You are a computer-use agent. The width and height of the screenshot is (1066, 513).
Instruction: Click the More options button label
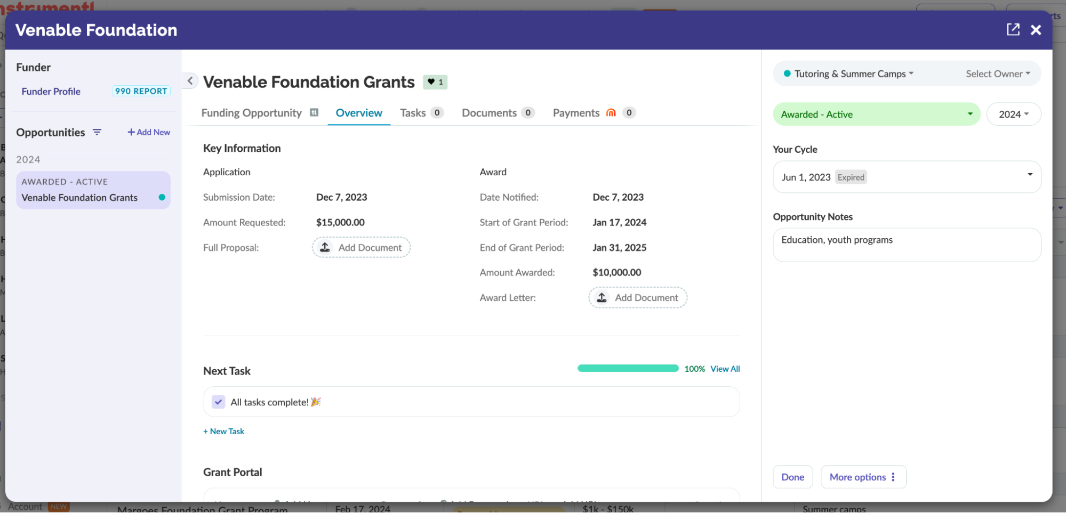point(857,477)
